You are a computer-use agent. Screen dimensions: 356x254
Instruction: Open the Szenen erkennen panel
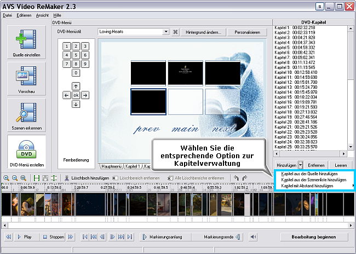(27, 115)
